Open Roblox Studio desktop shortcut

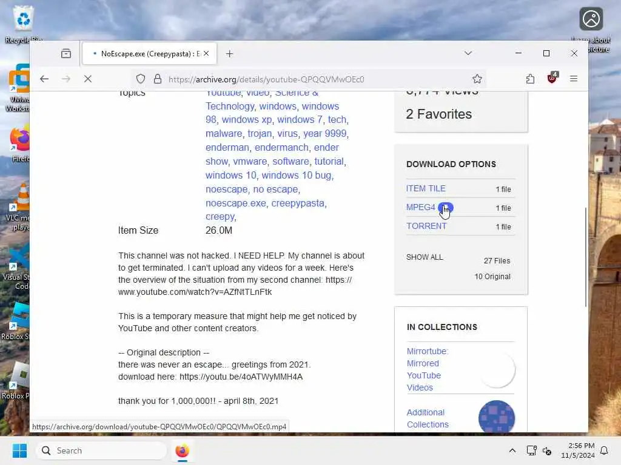16,321
